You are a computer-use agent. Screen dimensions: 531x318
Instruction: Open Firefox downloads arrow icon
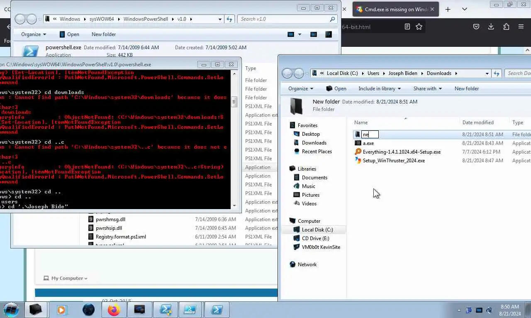point(491,26)
